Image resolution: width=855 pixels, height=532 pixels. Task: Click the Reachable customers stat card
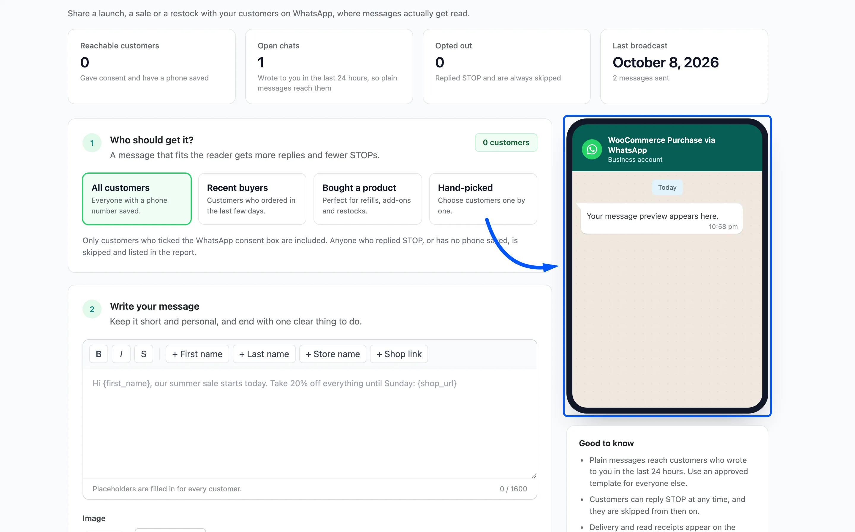[x=152, y=66]
